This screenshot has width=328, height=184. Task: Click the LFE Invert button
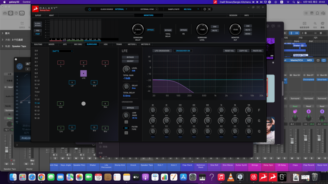click(x=130, y=61)
